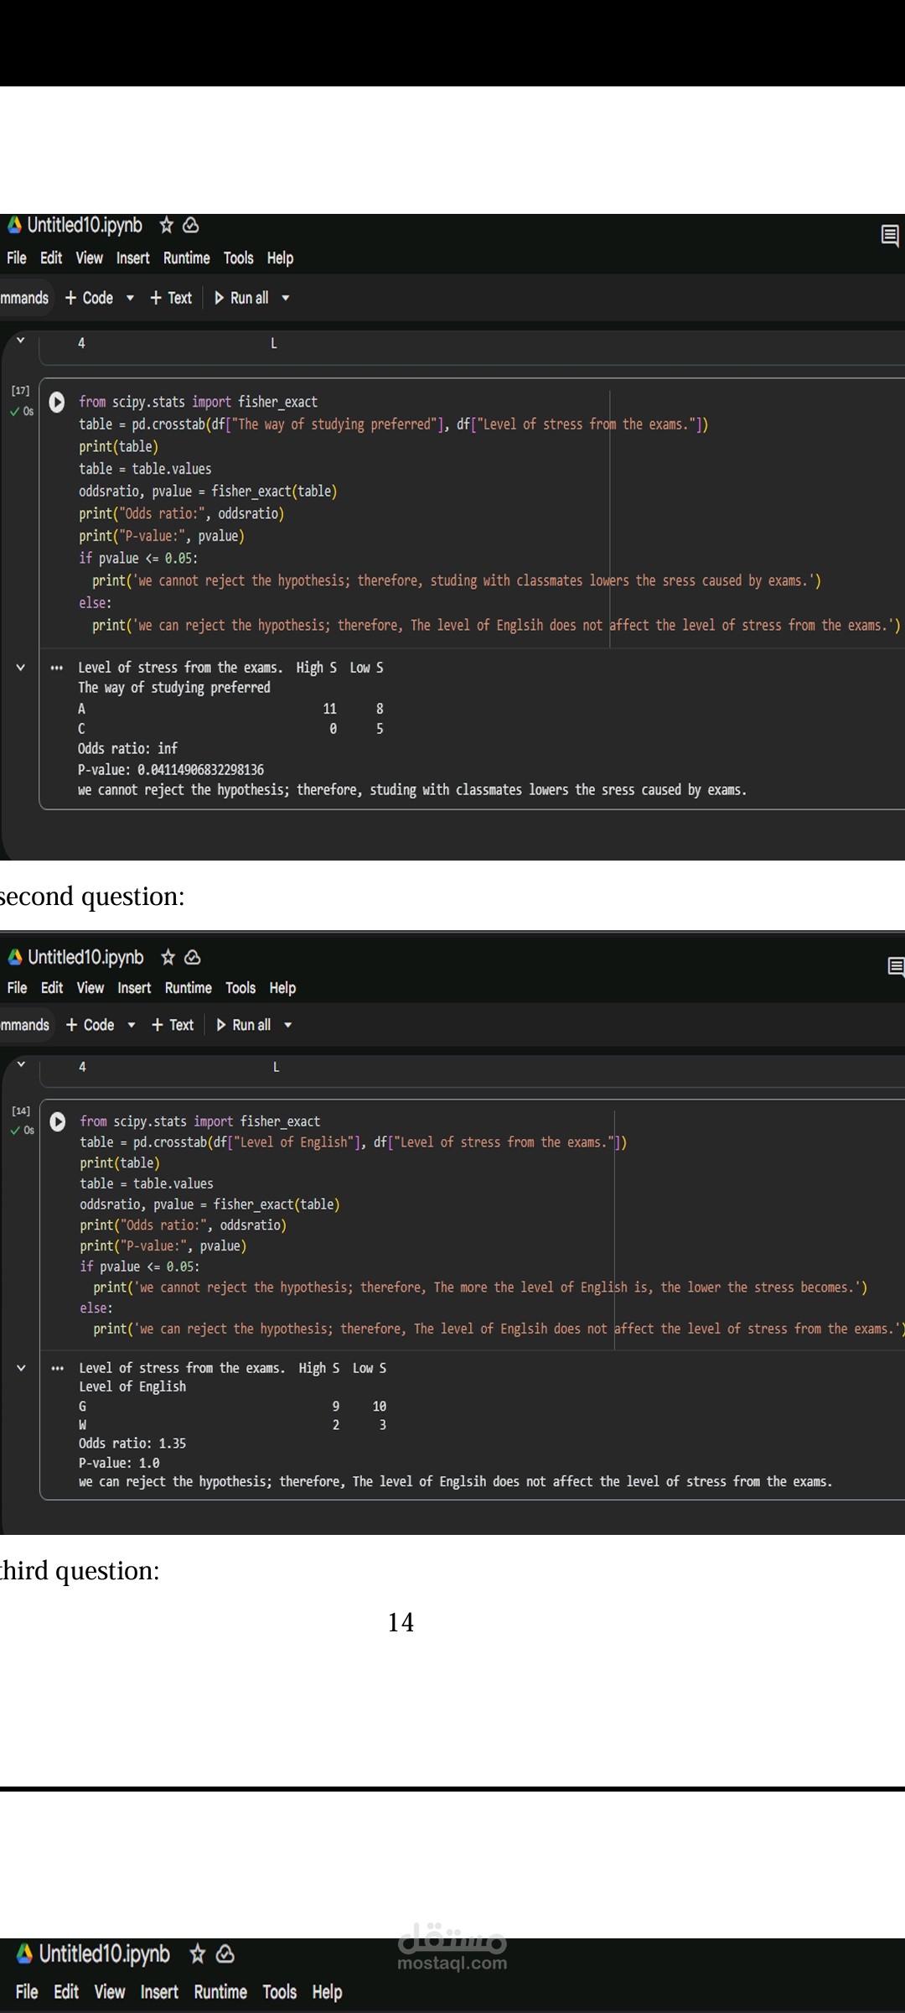The image size is (905, 2013).
Task: Open Help menu in notebook with cell [14]
Action: click(x=282, y=988)
